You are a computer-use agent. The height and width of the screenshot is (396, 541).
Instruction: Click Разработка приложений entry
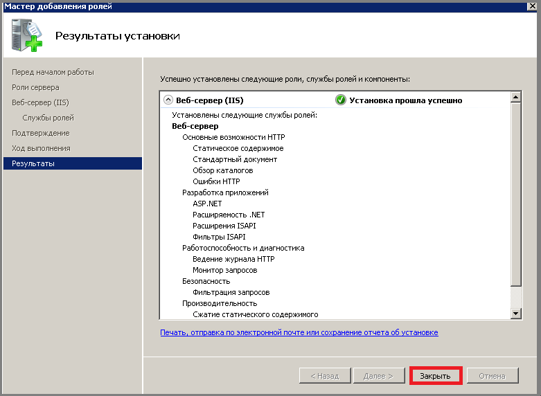(225, 192)
